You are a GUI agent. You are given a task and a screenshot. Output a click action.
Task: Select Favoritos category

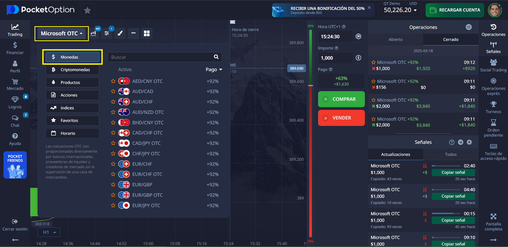point(72,121)
